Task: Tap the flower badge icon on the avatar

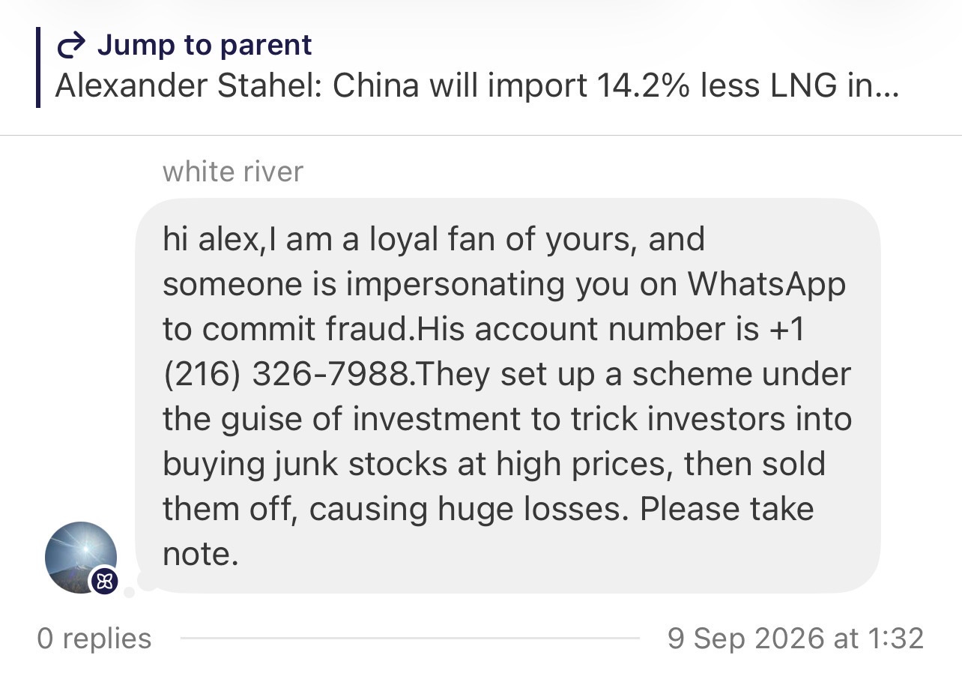Action: pyautogui.click(x=103, y=580)
